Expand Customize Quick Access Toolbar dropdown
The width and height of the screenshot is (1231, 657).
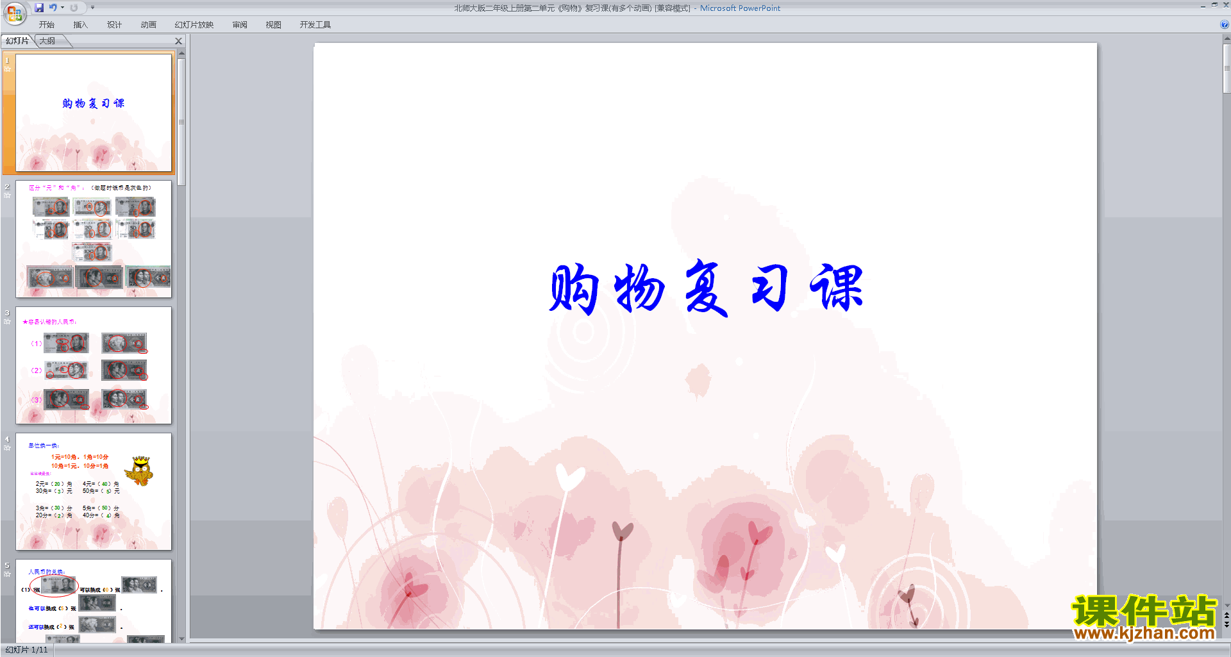click(x=92, y=8)
